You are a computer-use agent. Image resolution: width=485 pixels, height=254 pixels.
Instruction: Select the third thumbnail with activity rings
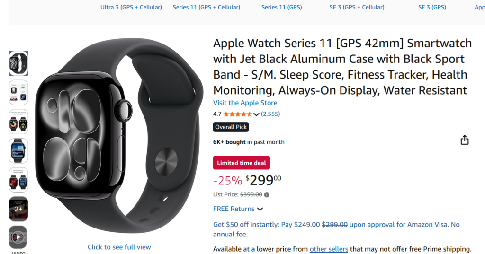tap(18, 122)
